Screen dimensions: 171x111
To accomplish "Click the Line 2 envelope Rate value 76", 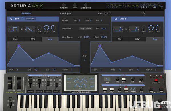I will pos(120,70).
